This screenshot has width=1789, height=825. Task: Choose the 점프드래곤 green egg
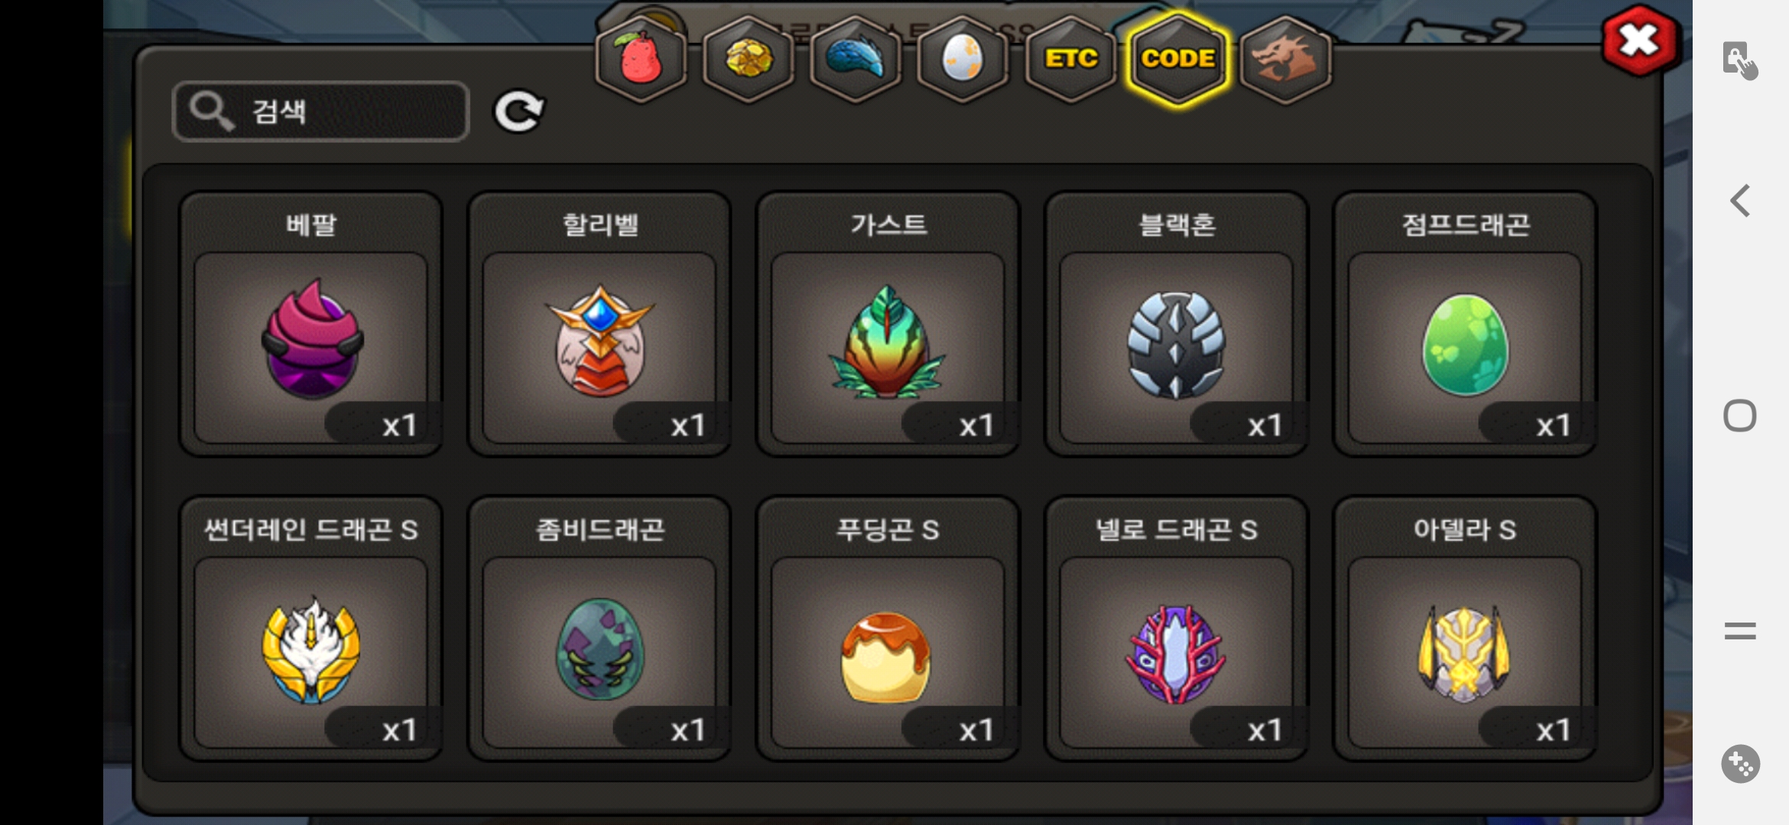click(1465, 324)
